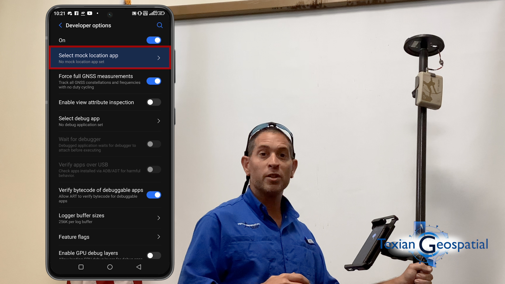Expand the Select mock location app setting
The image size is (505, 284).
click(x=109, y=58)
